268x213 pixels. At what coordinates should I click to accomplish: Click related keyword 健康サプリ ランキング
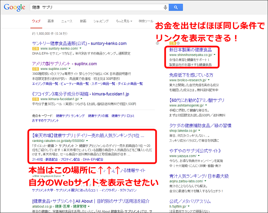[x=70, y=116]
